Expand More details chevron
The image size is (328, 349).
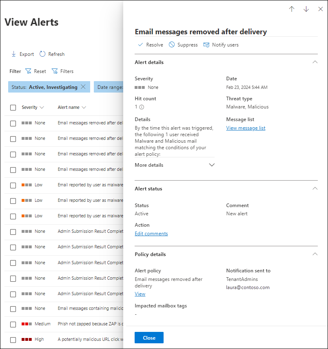coord(212,165)
